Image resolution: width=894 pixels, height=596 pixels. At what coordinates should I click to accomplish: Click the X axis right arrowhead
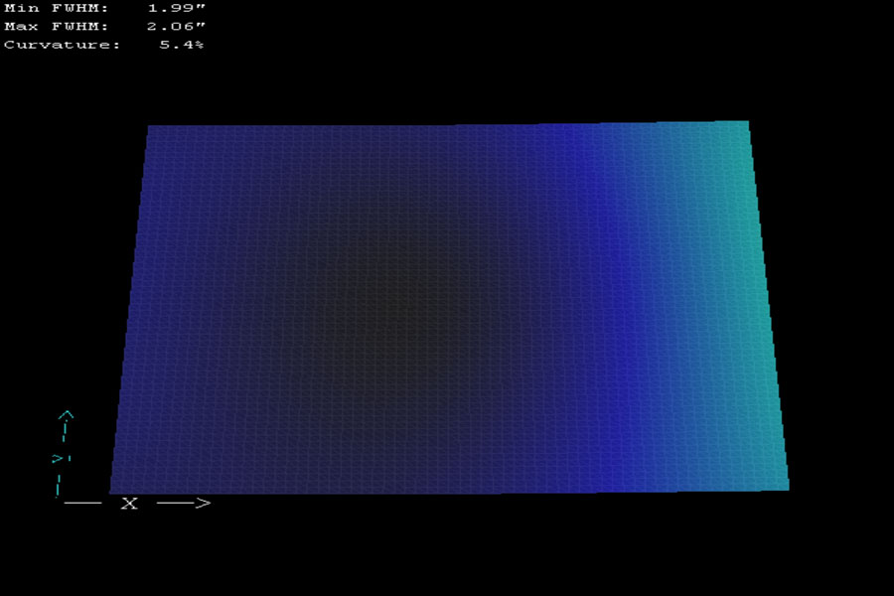point(203,504)
